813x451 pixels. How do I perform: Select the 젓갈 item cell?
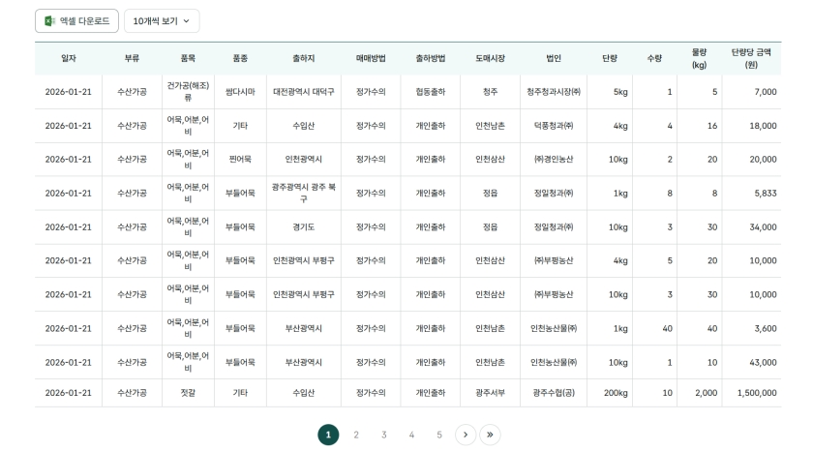tap(188, 392)
